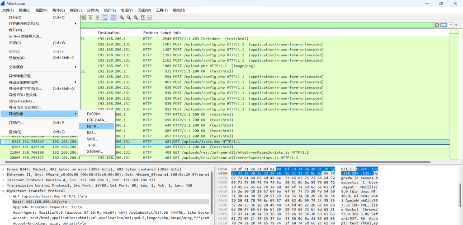The image size is (463, 225).
Task: Open the 统计(S) menu
Action: click(109, 10)
